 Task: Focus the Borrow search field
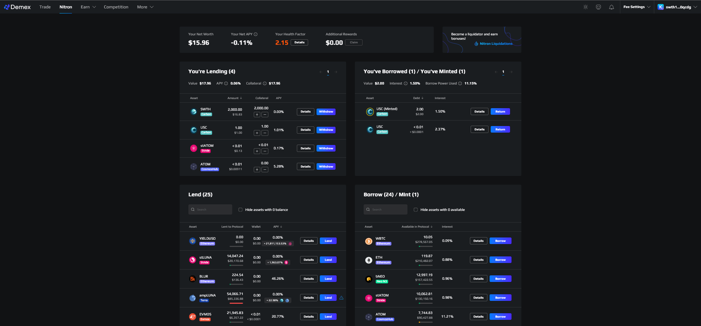point(386,209)
